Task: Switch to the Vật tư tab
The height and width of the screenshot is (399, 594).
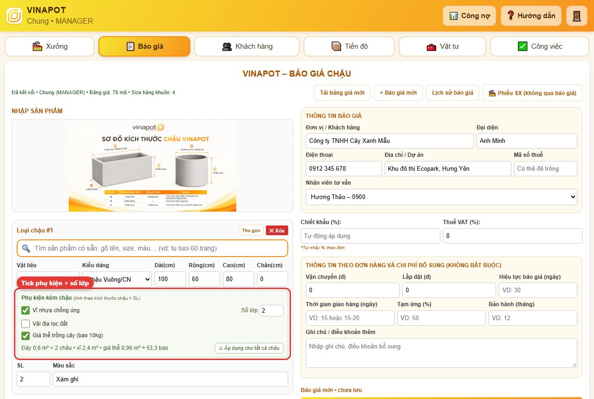Action: (442, 46)
